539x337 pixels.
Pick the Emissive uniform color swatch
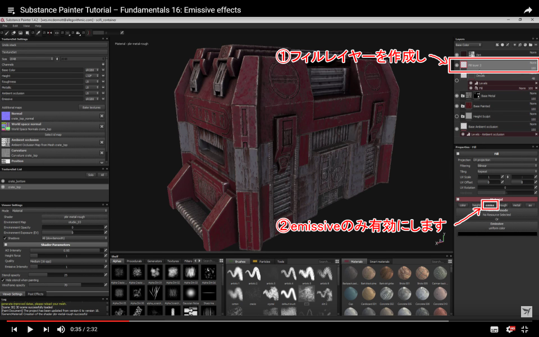coord(497,234)
